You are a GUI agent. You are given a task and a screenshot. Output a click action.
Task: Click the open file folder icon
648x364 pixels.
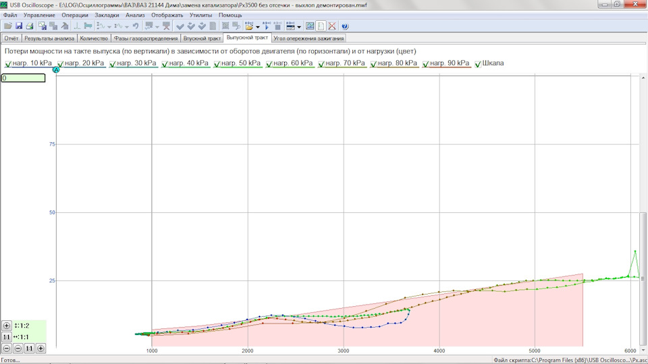[7, 26]
